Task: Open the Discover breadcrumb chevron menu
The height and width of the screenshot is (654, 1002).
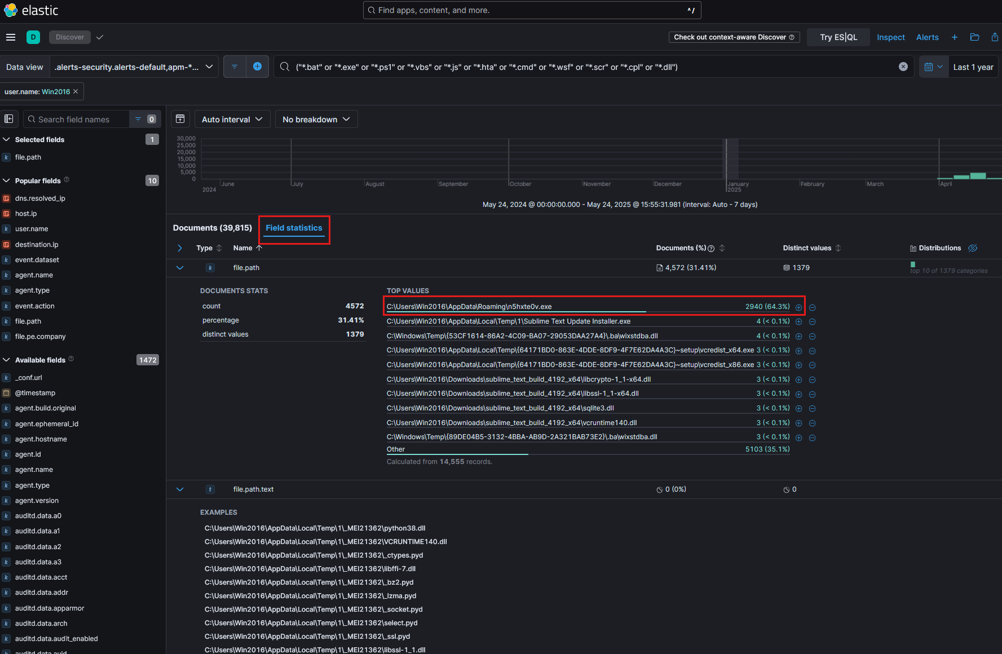Action: click(x=100, y=37)
